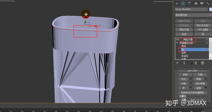Click the triangle icon on 可编辑多边形 row

tap(207, 43)
